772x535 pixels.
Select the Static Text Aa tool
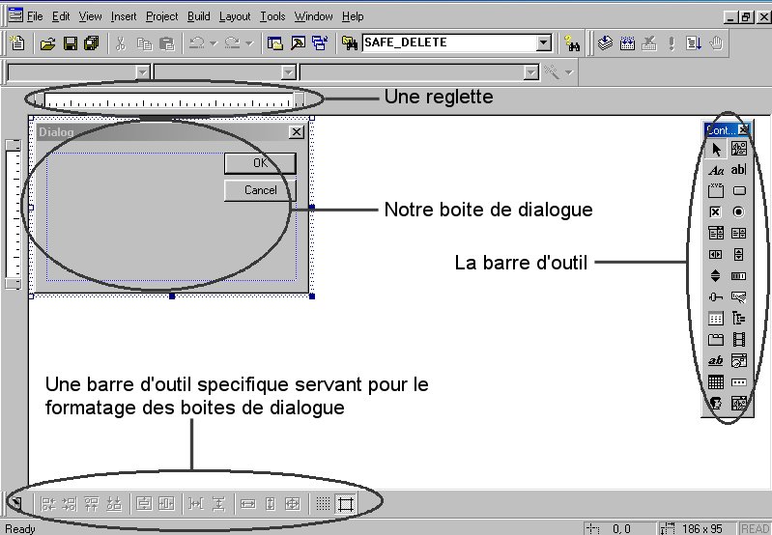716,170
